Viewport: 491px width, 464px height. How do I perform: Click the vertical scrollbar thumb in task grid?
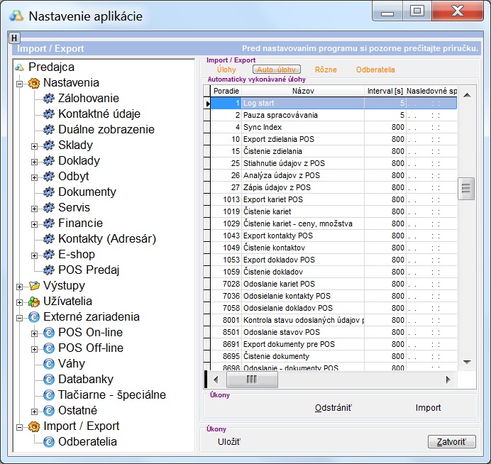[466, 189]
